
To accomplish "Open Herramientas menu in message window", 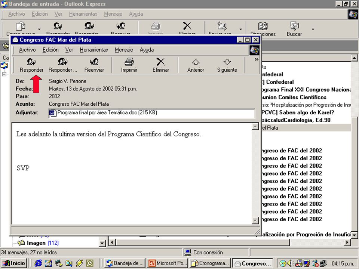I will click(x=93, y=50).
